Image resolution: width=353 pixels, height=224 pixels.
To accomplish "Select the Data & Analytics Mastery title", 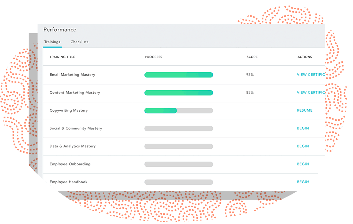I will [x=73, y=146].
